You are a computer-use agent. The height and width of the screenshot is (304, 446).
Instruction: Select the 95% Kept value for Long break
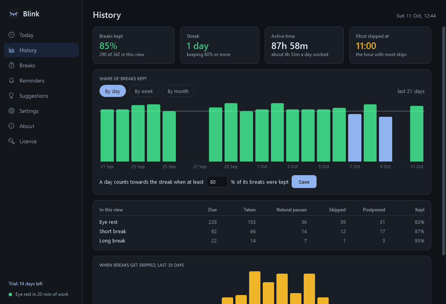tap(419, 241)
